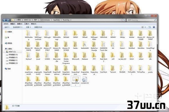Select the Identities folder

pyautogui.click(x=141, y=45)
